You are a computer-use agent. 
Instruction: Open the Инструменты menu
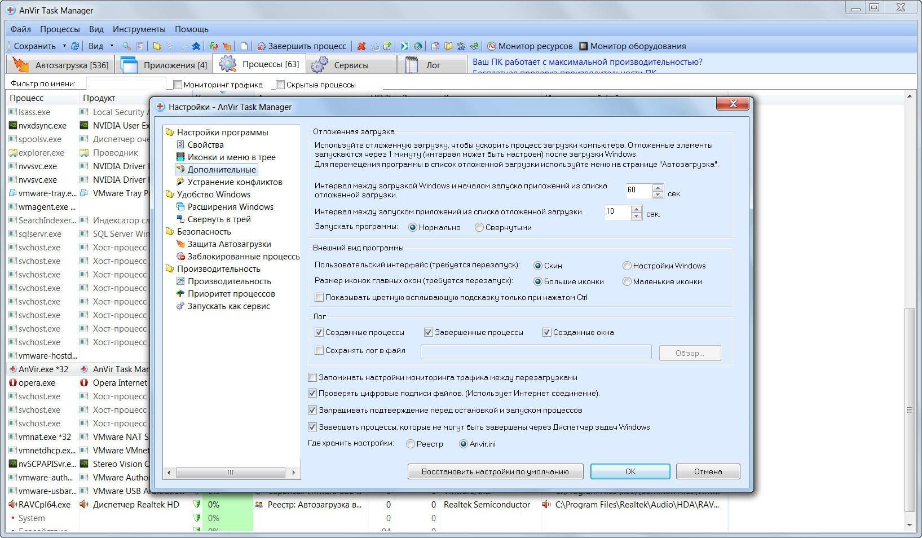point(139,29)
